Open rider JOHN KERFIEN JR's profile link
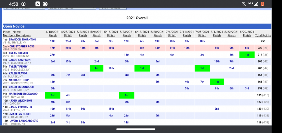Image resolution: width=282 pixels, height=133 pixels. pyautogui.click(x=21, y=107)
